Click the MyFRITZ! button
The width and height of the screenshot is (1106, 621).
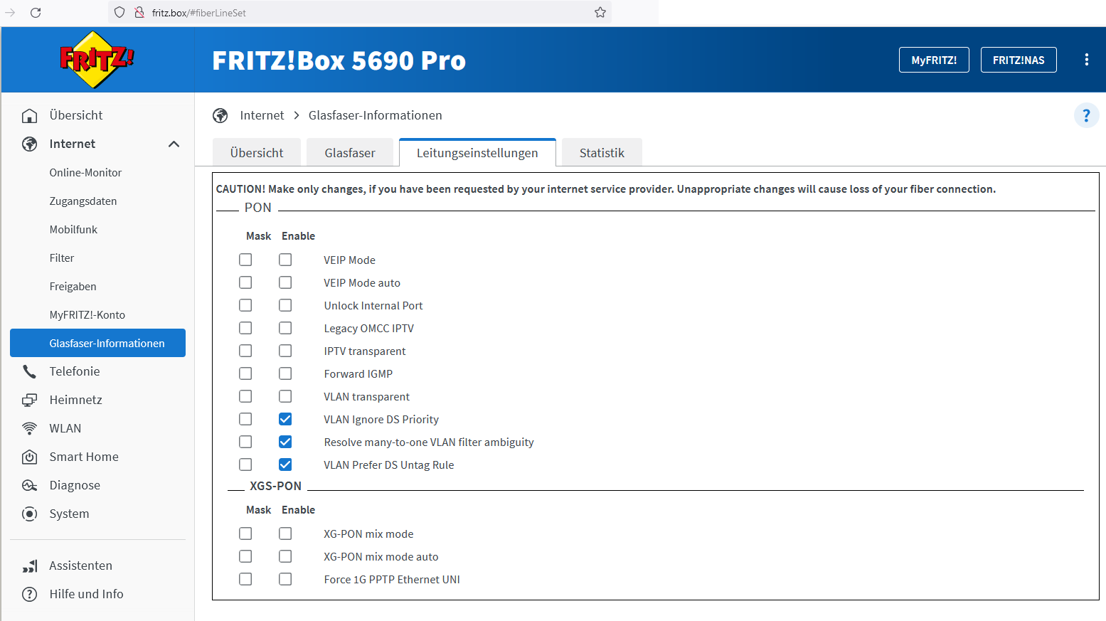click(x=934, y=60)
